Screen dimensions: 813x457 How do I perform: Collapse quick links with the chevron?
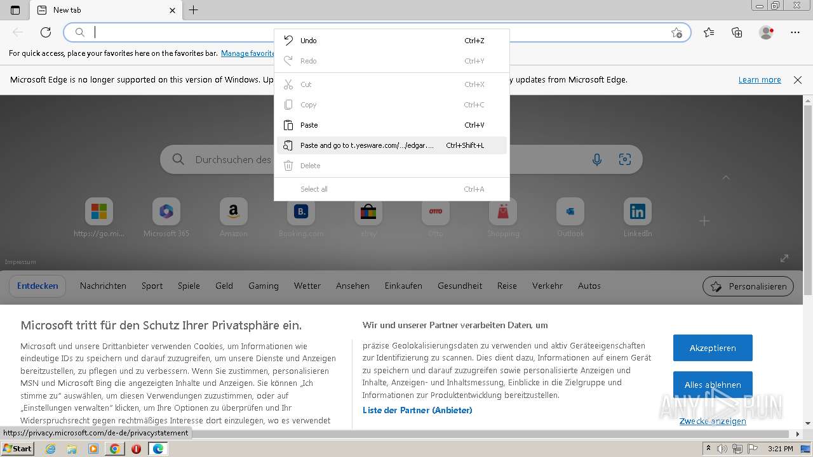tap(726, 178)
